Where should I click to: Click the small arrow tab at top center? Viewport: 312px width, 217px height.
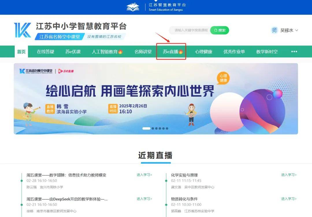pyautogui.click(x=156, y=1)
